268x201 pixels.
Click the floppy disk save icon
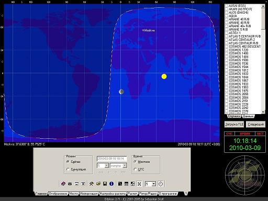(105, 184)
